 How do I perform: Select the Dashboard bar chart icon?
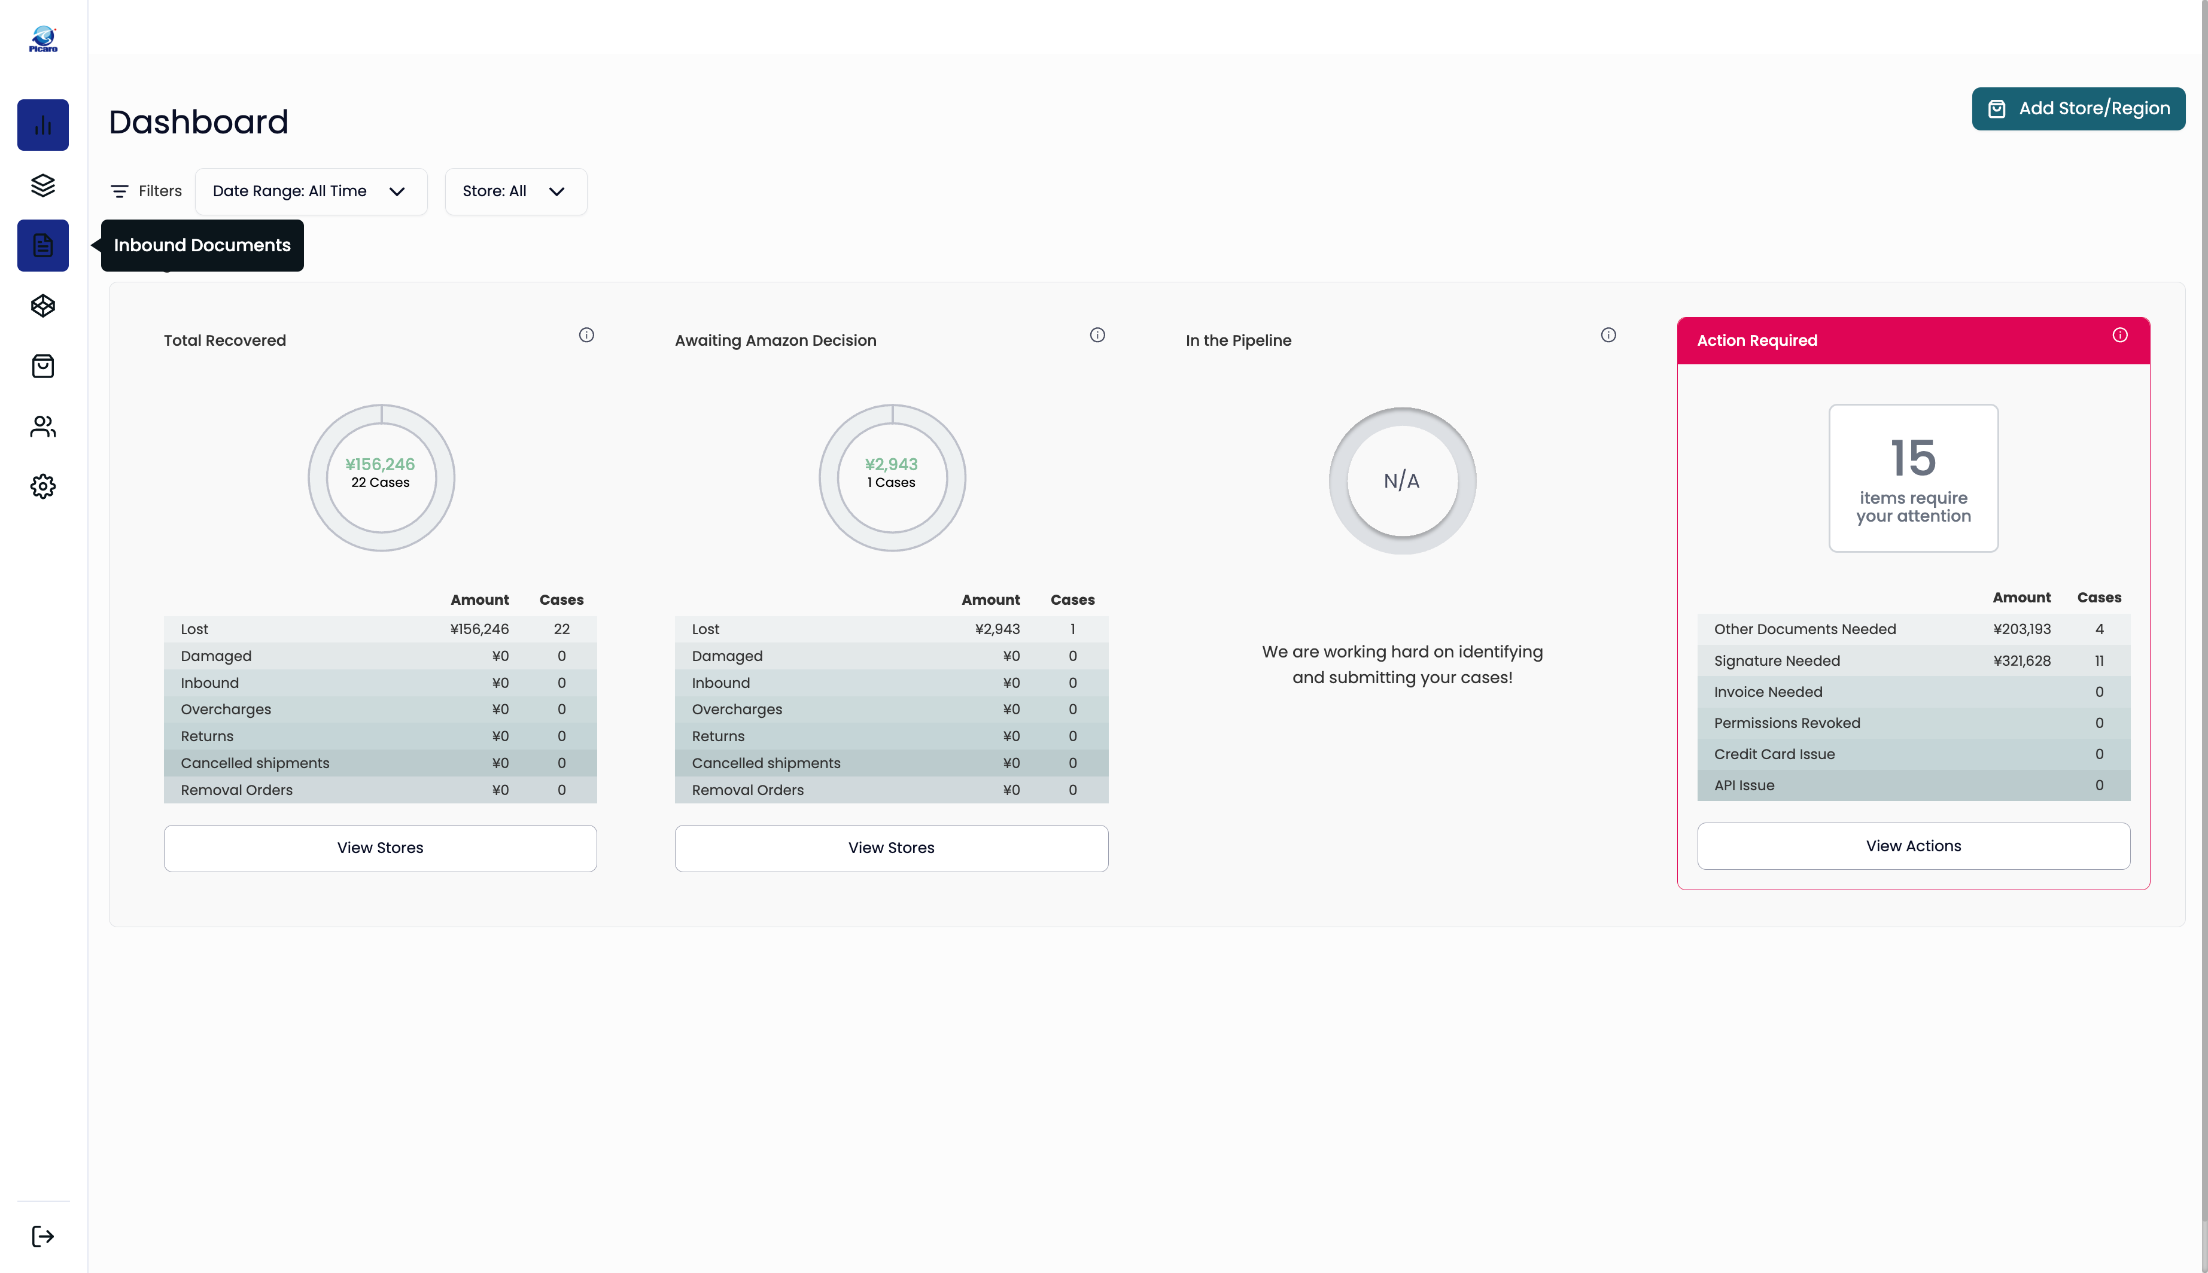[43, 125]
